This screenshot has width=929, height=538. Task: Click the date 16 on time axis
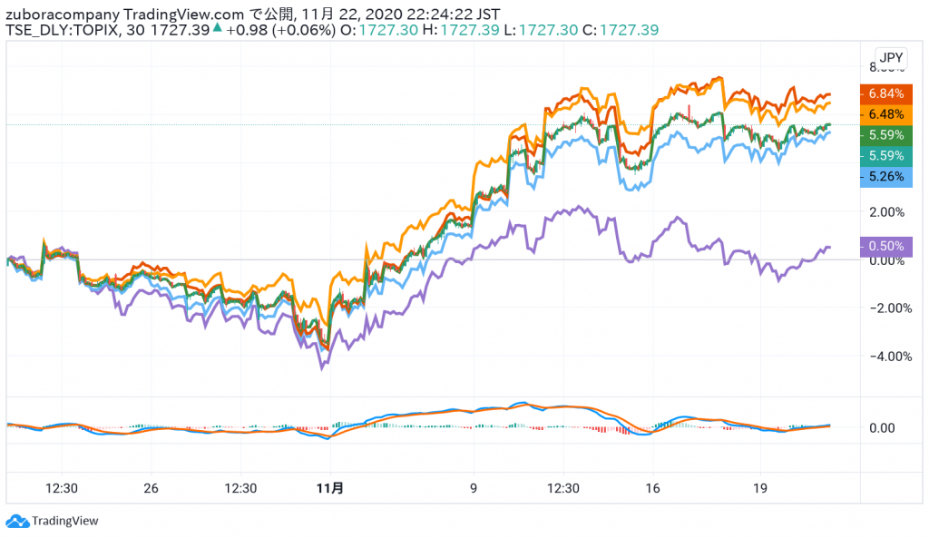coord(652,488)
